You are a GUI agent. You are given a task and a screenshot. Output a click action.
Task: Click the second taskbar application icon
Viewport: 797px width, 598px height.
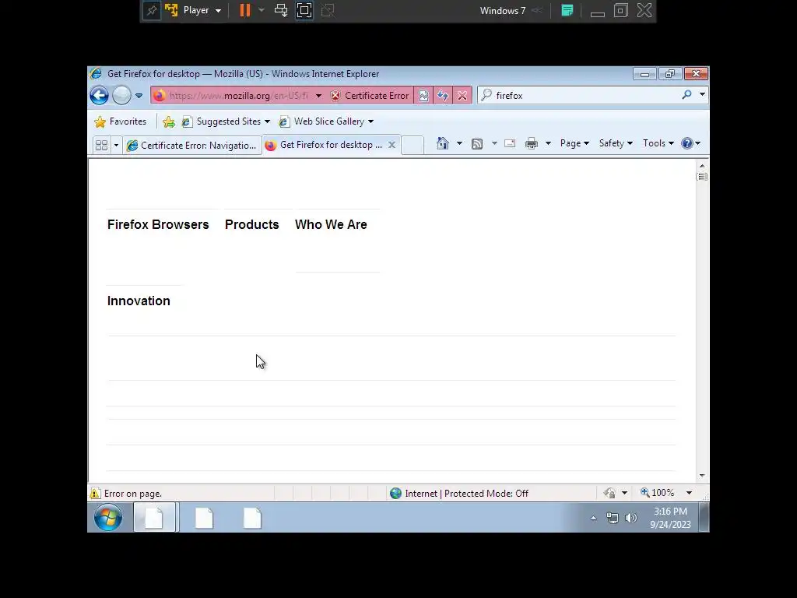pyautogui.click(x=204, y=518)
